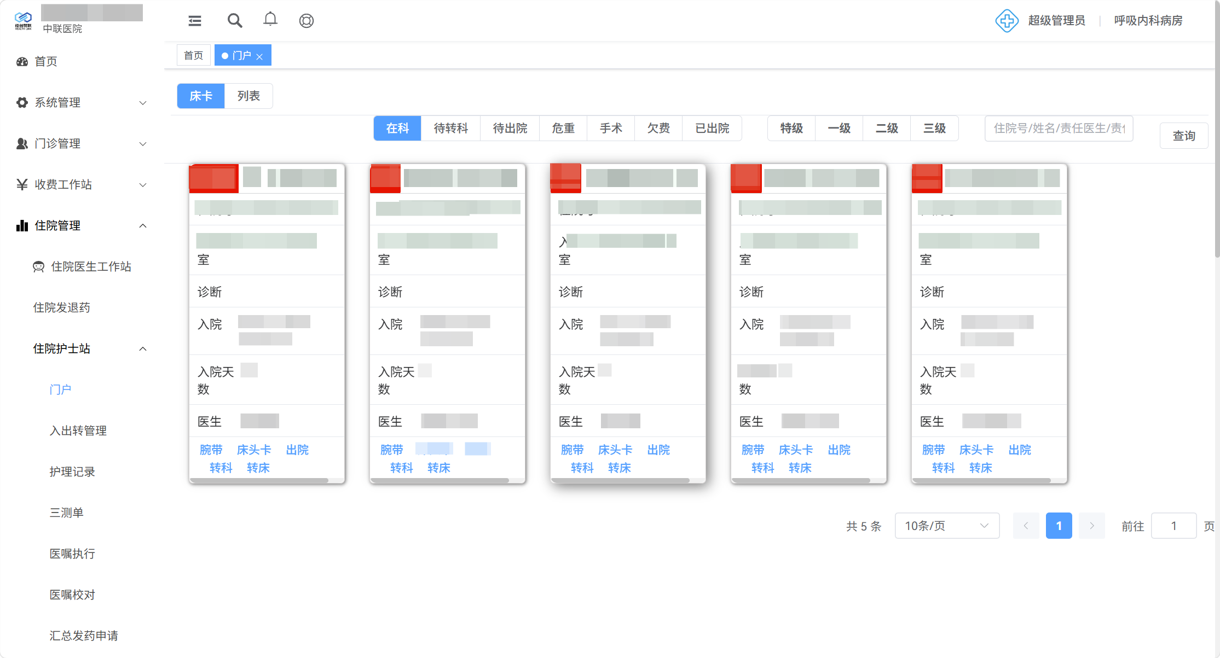Screen dimensions: 1220x658
Task: Click the doctor face icon for 住院医生工作站
Action: pyautogui.click(x=38, y=266)
